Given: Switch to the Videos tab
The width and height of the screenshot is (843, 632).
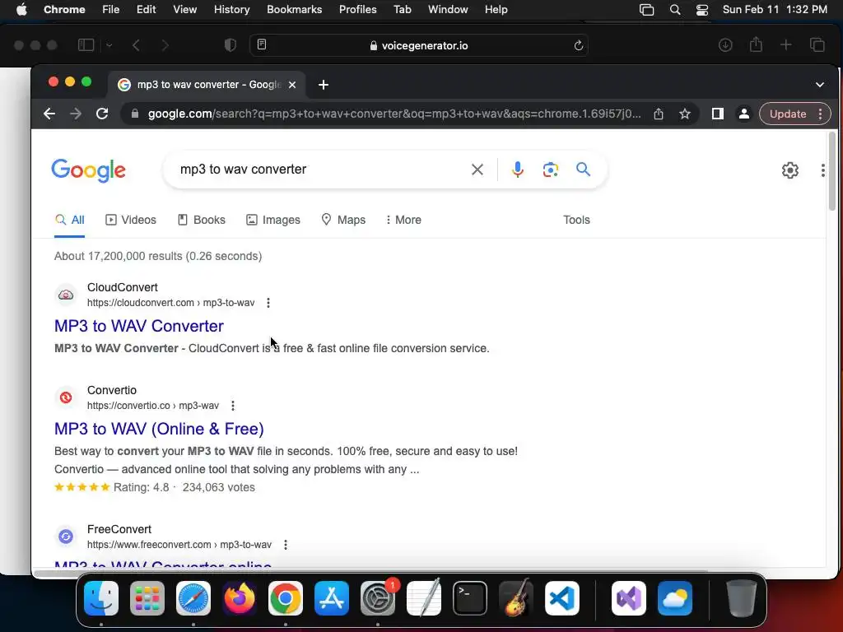Looking at the screenshot, I should pos(131,220).
